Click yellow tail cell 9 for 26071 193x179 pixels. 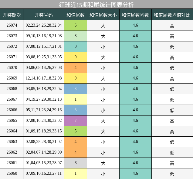point(76,57)
